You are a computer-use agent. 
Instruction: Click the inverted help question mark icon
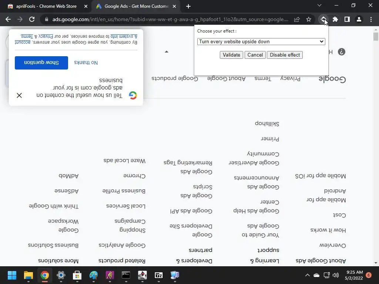point(342,52)
